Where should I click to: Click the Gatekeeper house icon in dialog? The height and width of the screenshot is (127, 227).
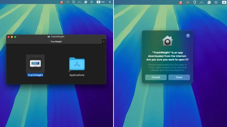tap(167, 41)
